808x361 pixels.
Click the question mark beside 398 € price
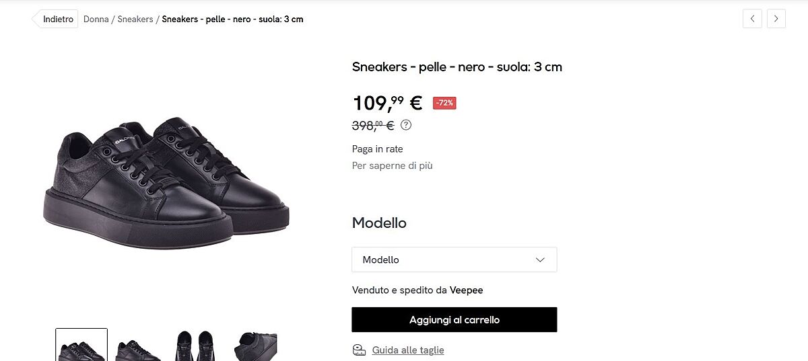[x=406, y=125]
